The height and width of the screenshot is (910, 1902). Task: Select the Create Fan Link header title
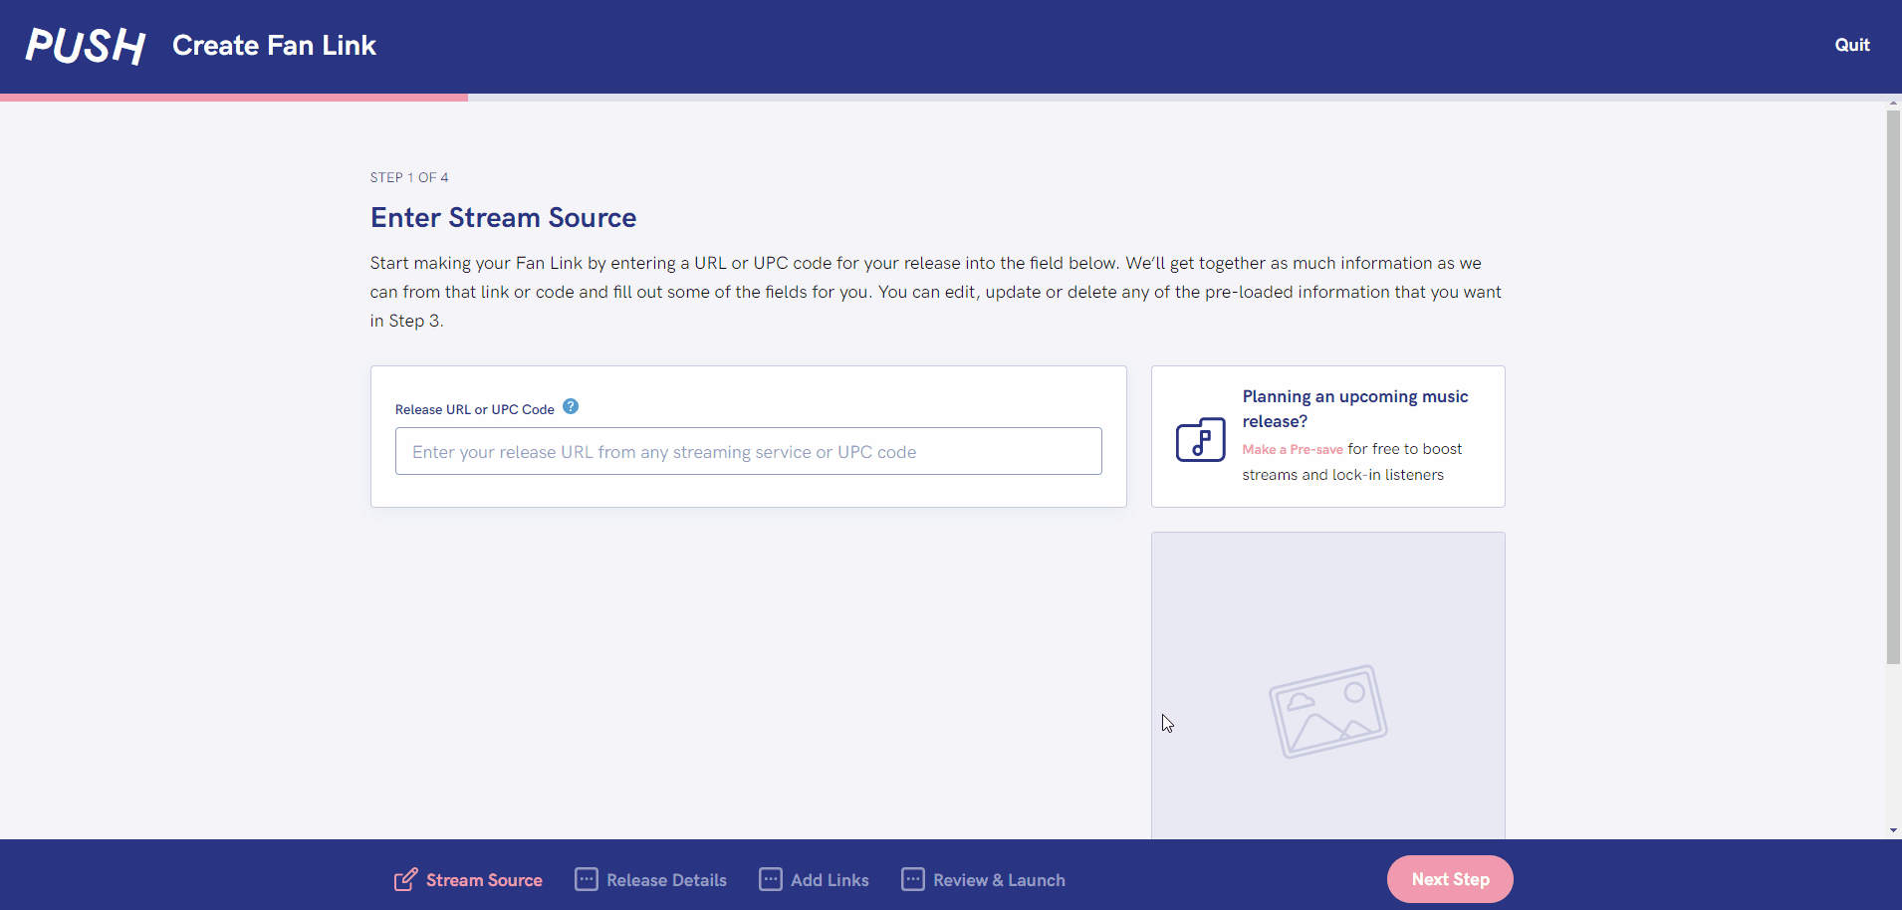274,45
